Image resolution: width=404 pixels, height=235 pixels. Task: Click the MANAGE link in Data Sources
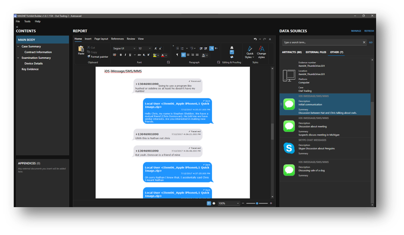(356, 31)
